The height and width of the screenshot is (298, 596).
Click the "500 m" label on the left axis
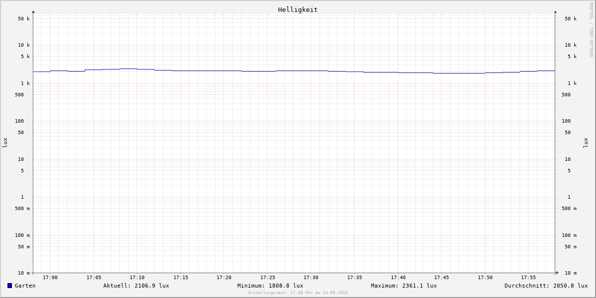(x=22, y=209)
